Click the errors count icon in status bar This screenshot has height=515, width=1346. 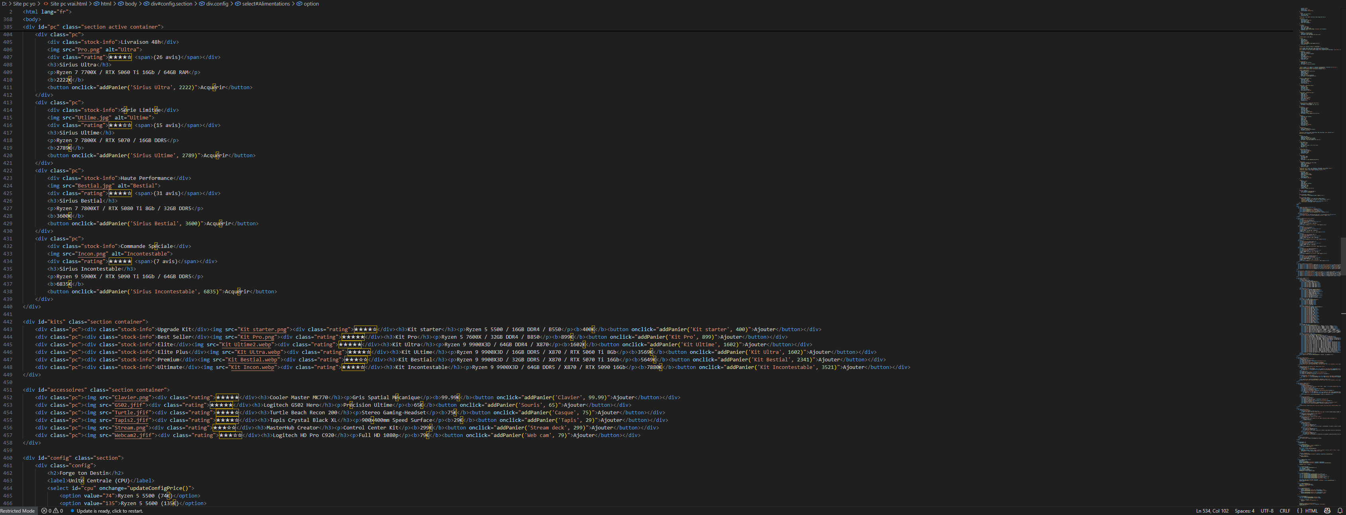pyautogui.click(x=45, y=511)
